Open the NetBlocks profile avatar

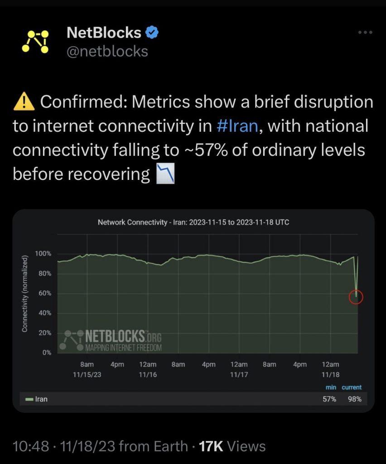(x=35, y=42)
